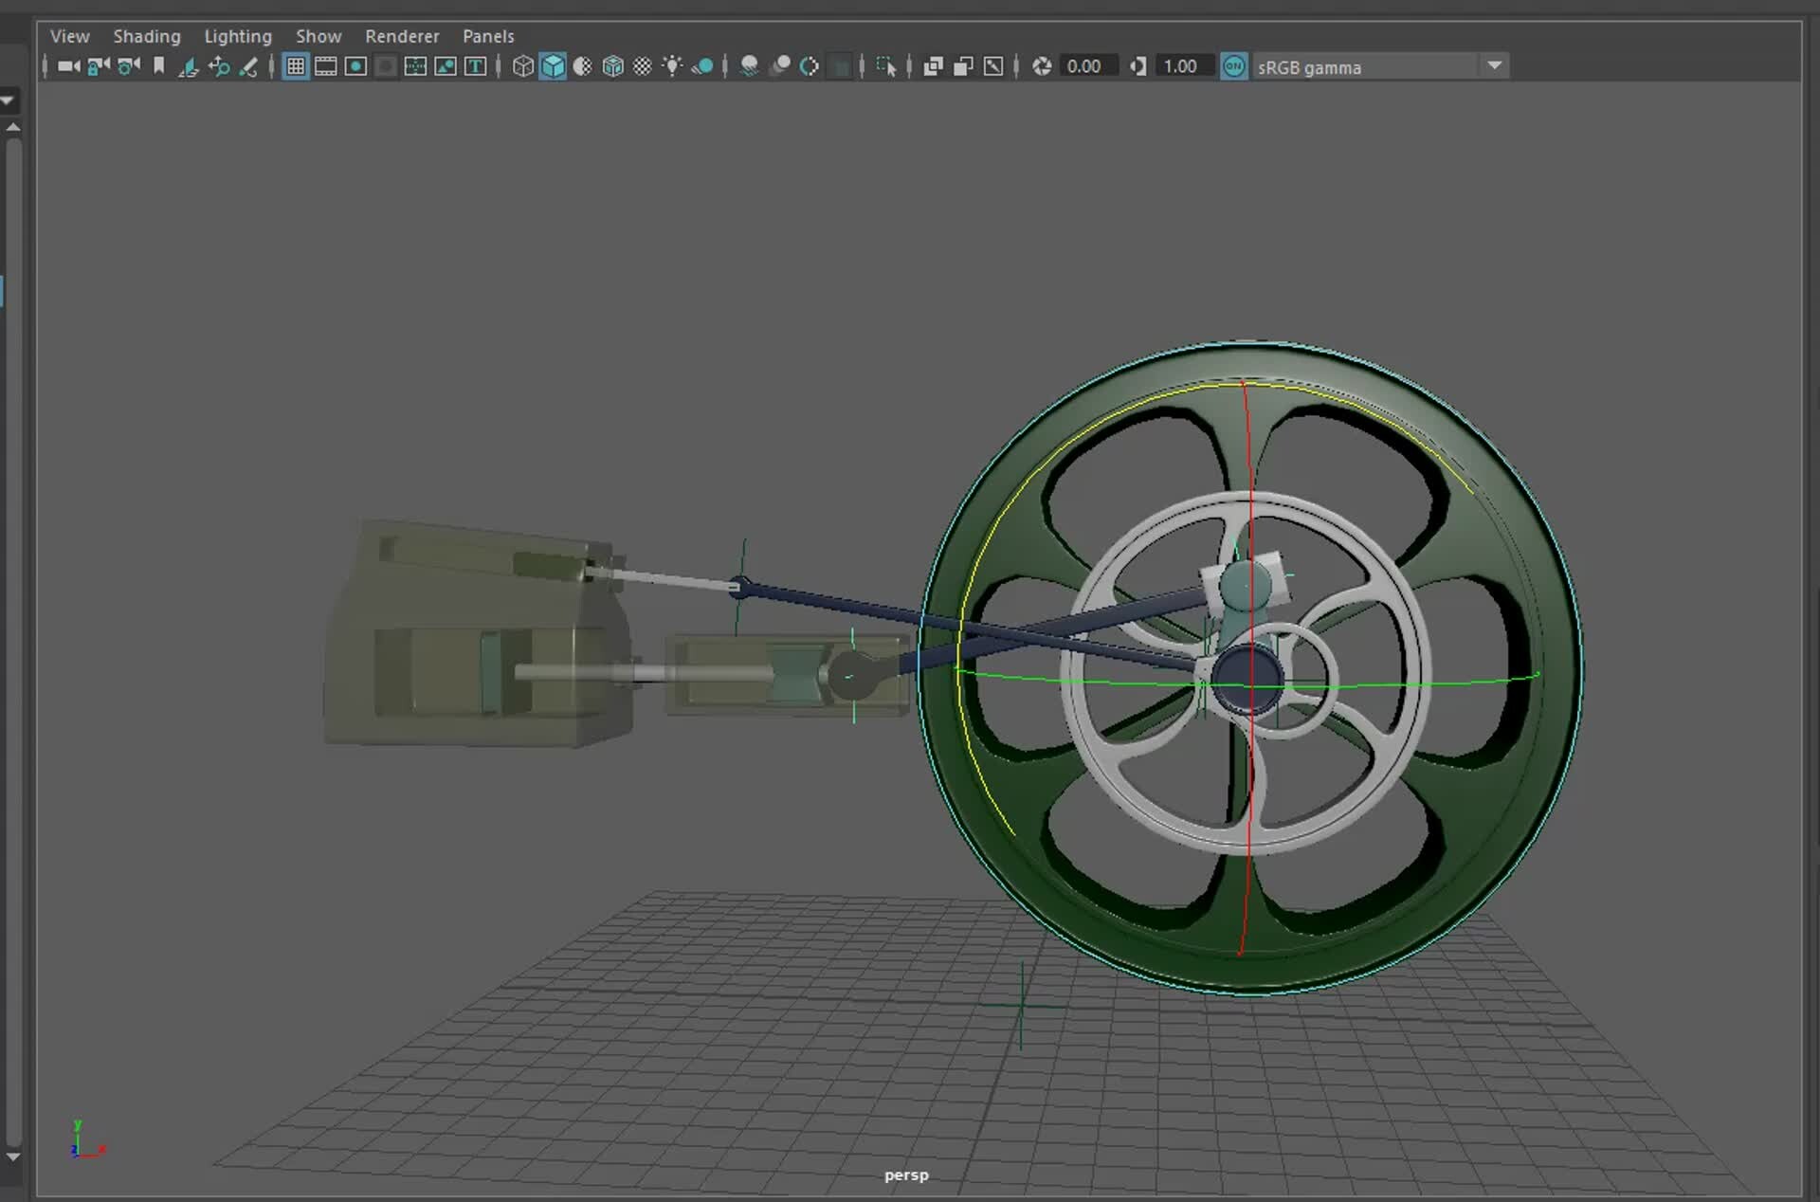Toggle Smooth Shade All cube
This screenshot has height=1202, width=1820.
pyautogui.click(x=553, y=66)
